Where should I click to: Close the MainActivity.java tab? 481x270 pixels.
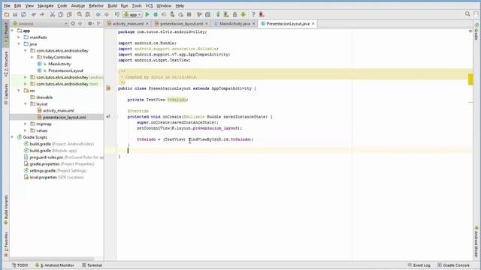point(254,23)
